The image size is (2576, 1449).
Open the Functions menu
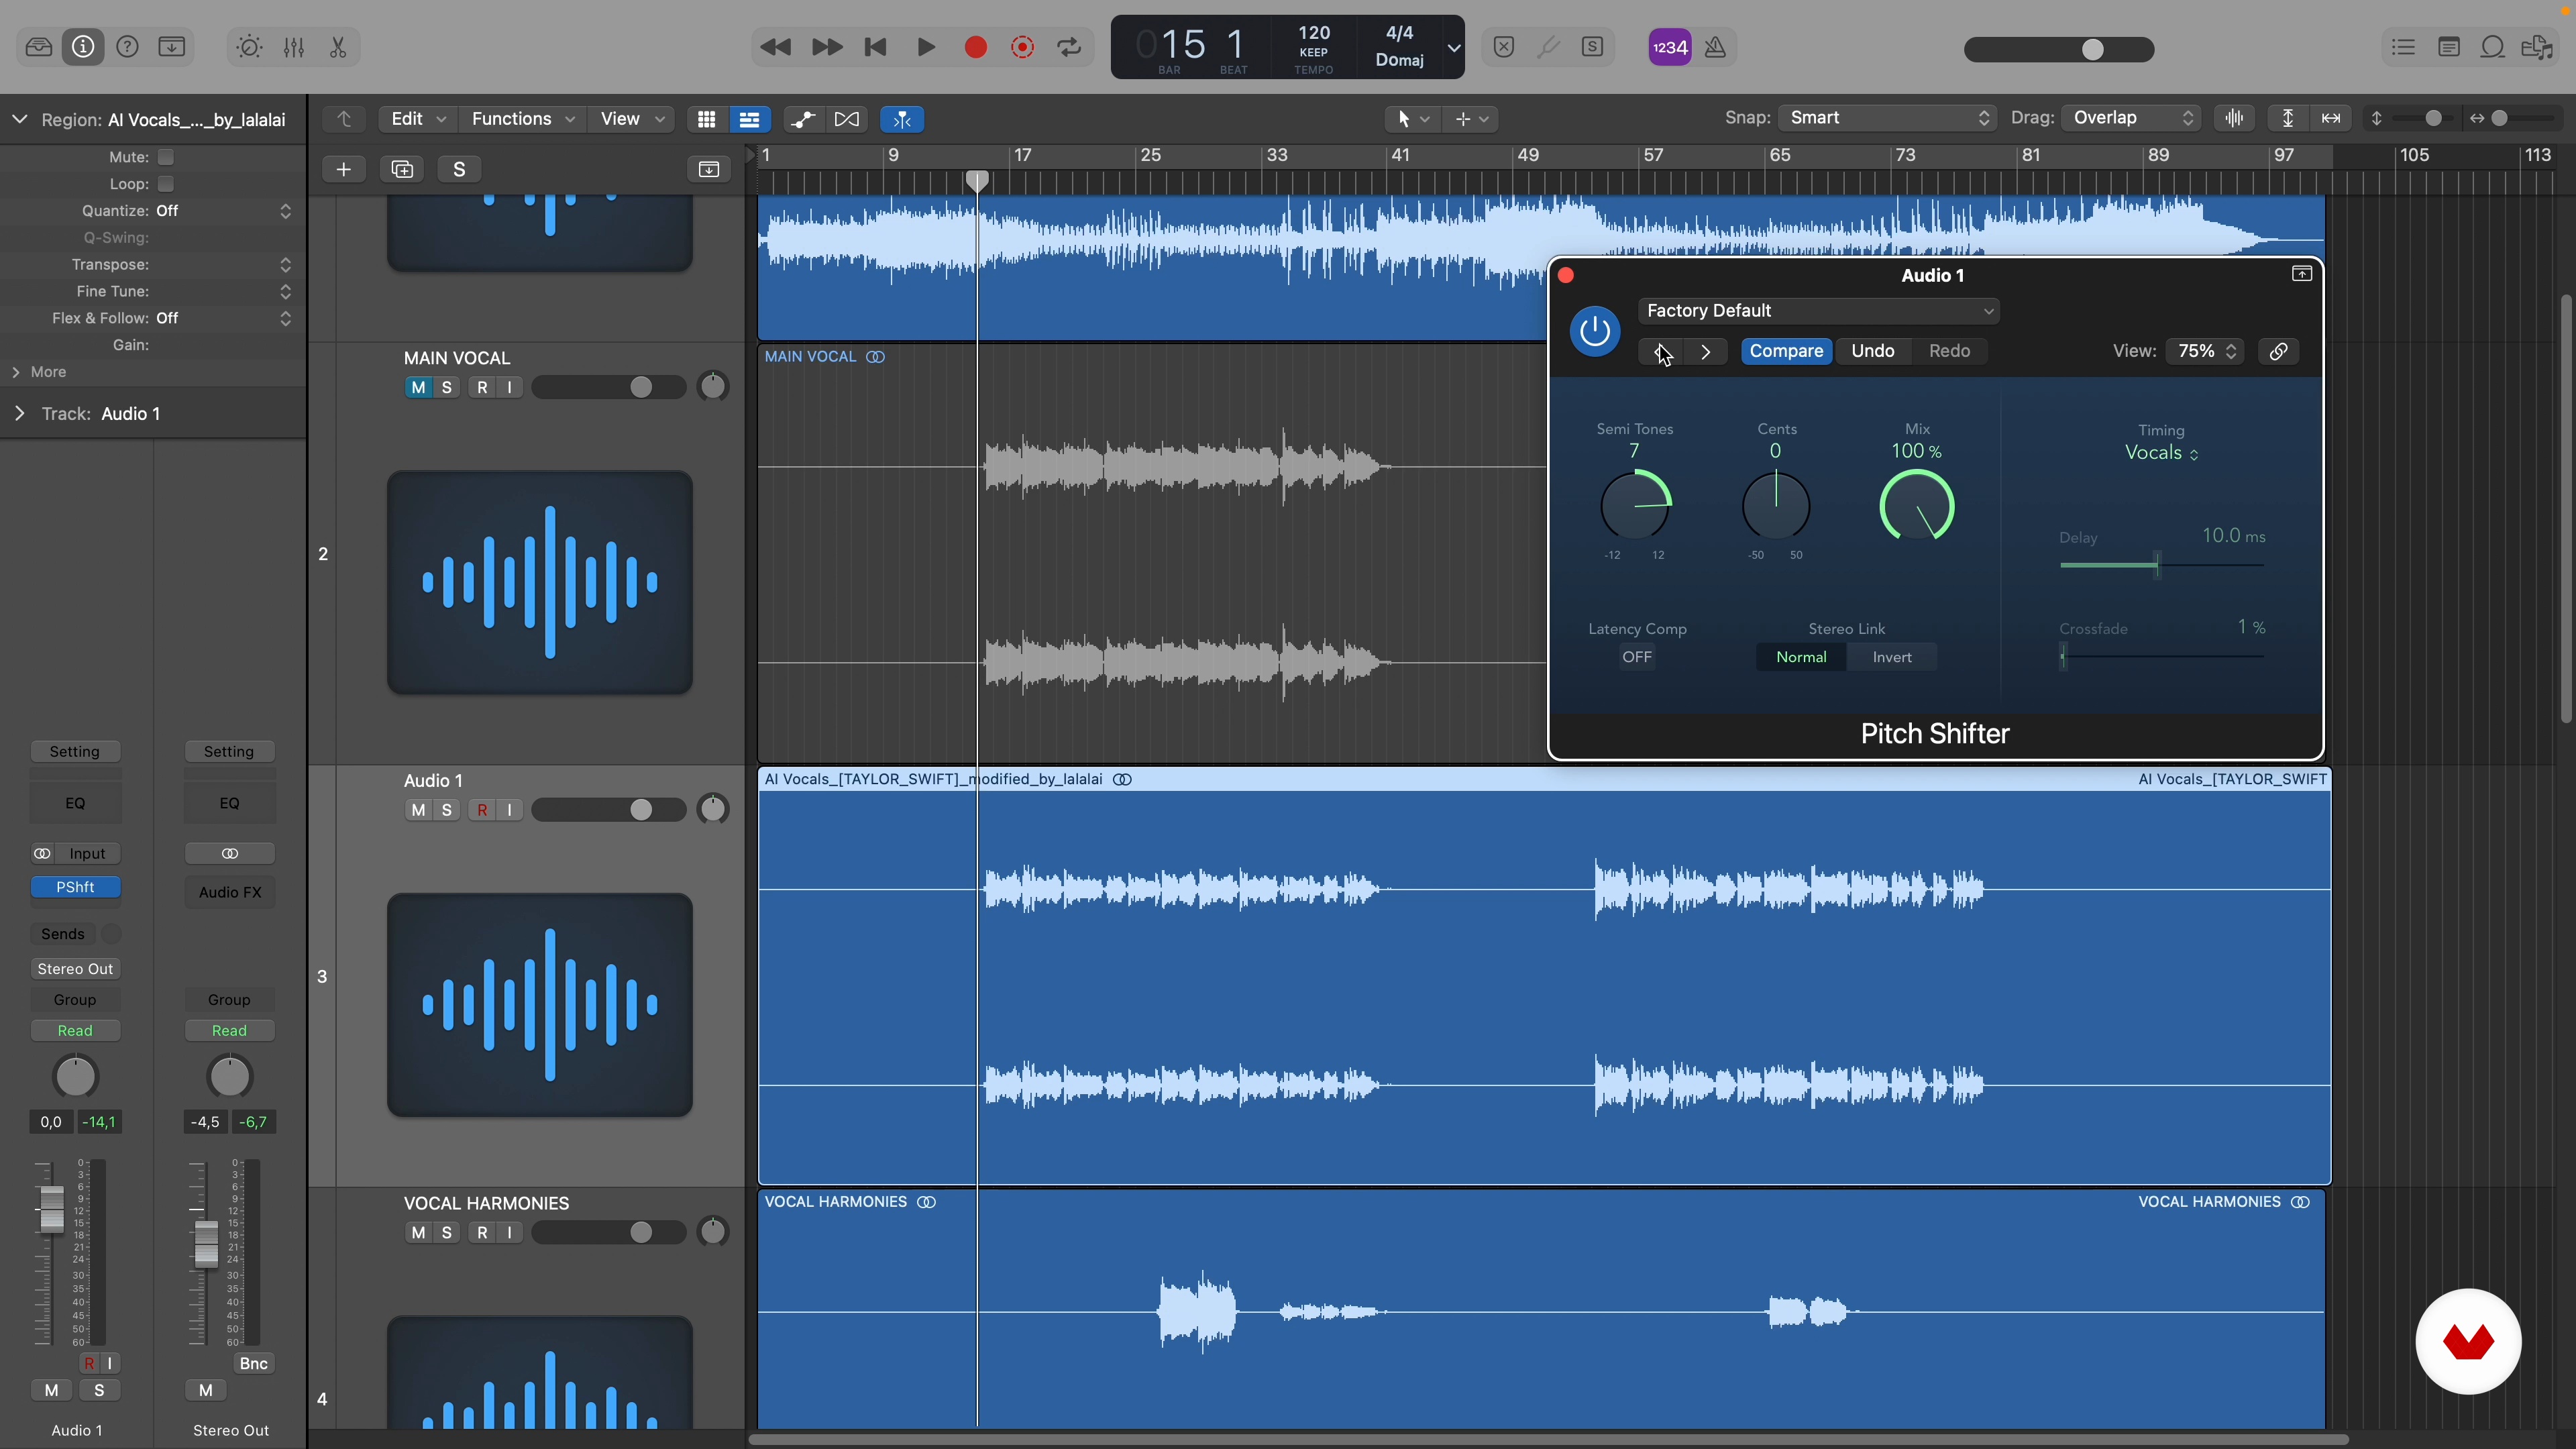click(x=522, y=119)
